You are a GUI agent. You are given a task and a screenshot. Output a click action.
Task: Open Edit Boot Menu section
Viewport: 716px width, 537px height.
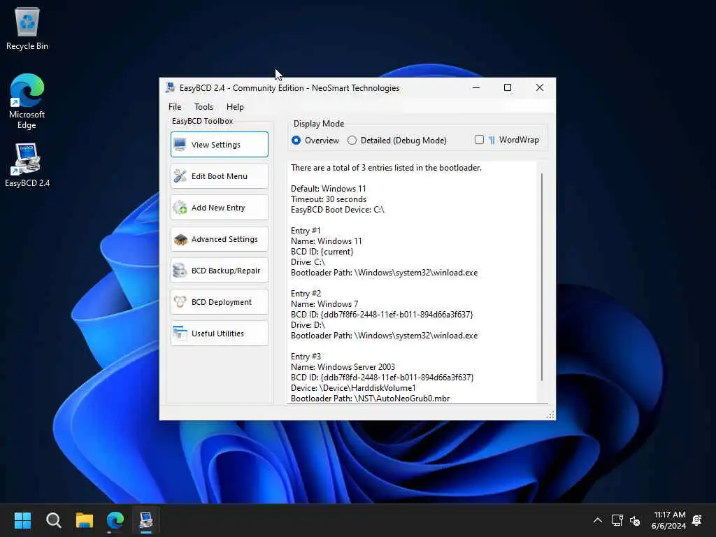click(x=219, y=176)
